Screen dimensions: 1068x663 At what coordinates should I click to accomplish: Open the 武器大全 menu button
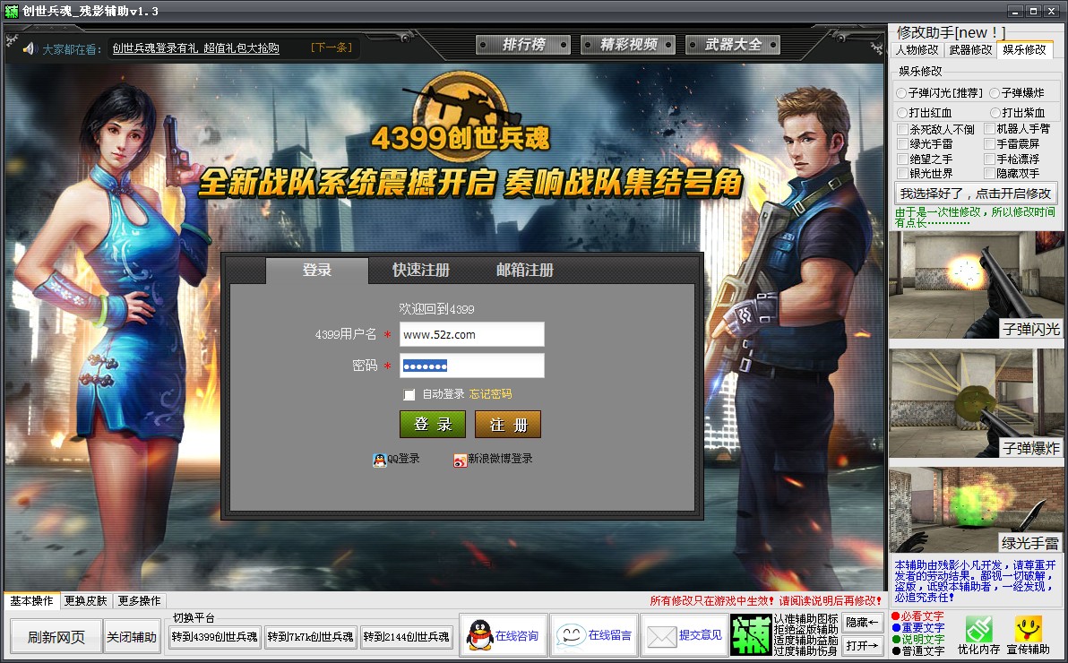[733, 45]
